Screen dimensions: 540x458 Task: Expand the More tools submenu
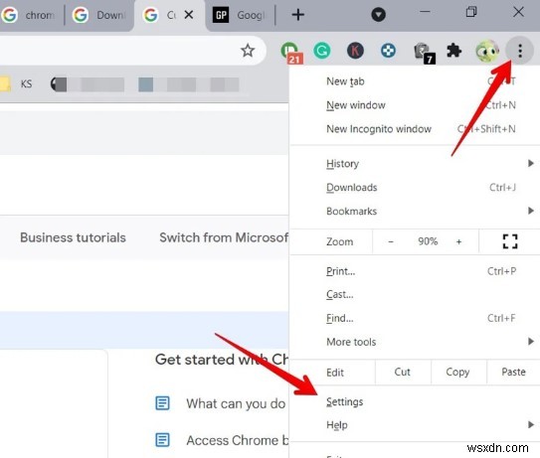415,342
